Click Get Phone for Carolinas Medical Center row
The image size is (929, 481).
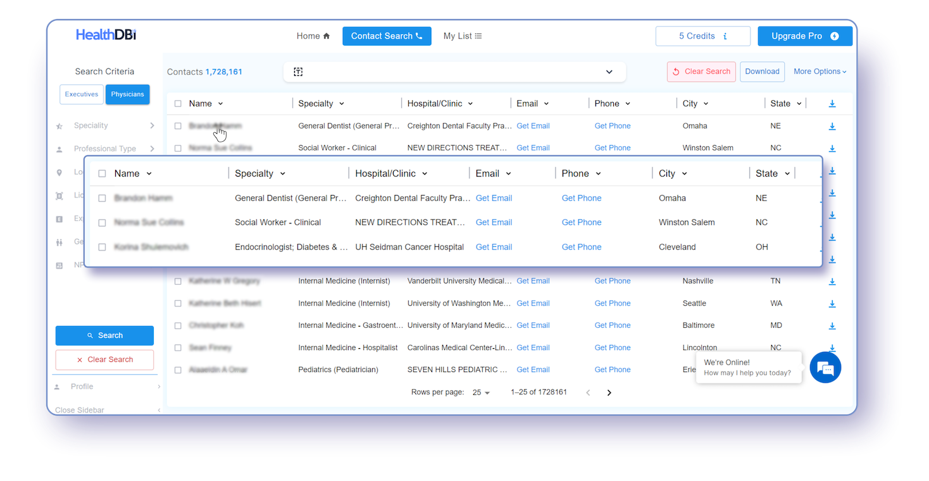coord(613,347)
